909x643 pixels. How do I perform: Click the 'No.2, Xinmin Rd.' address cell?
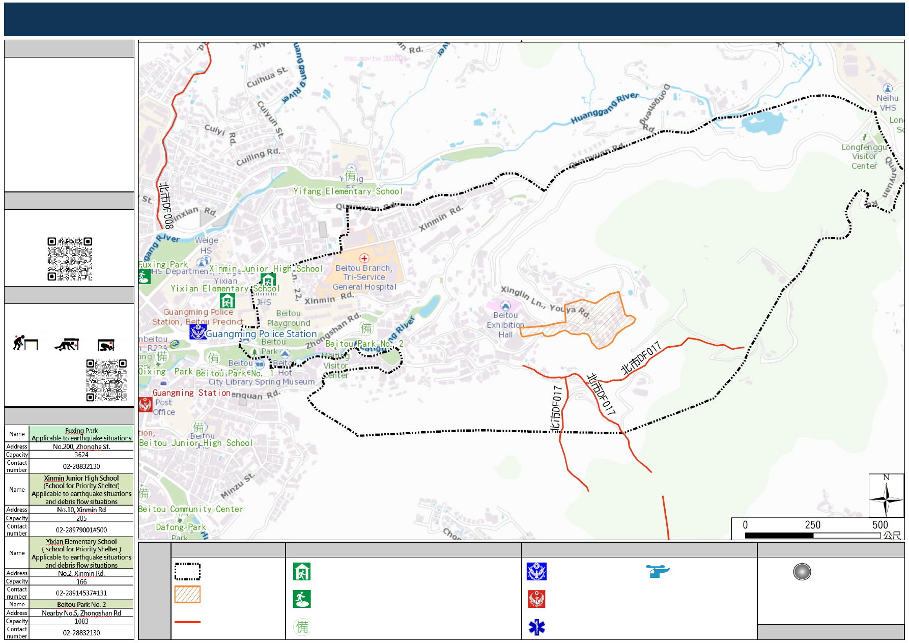(81, 573)
